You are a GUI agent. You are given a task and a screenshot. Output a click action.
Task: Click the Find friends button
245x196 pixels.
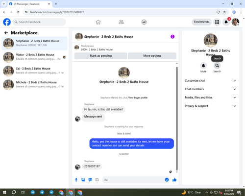coord(201,22)
